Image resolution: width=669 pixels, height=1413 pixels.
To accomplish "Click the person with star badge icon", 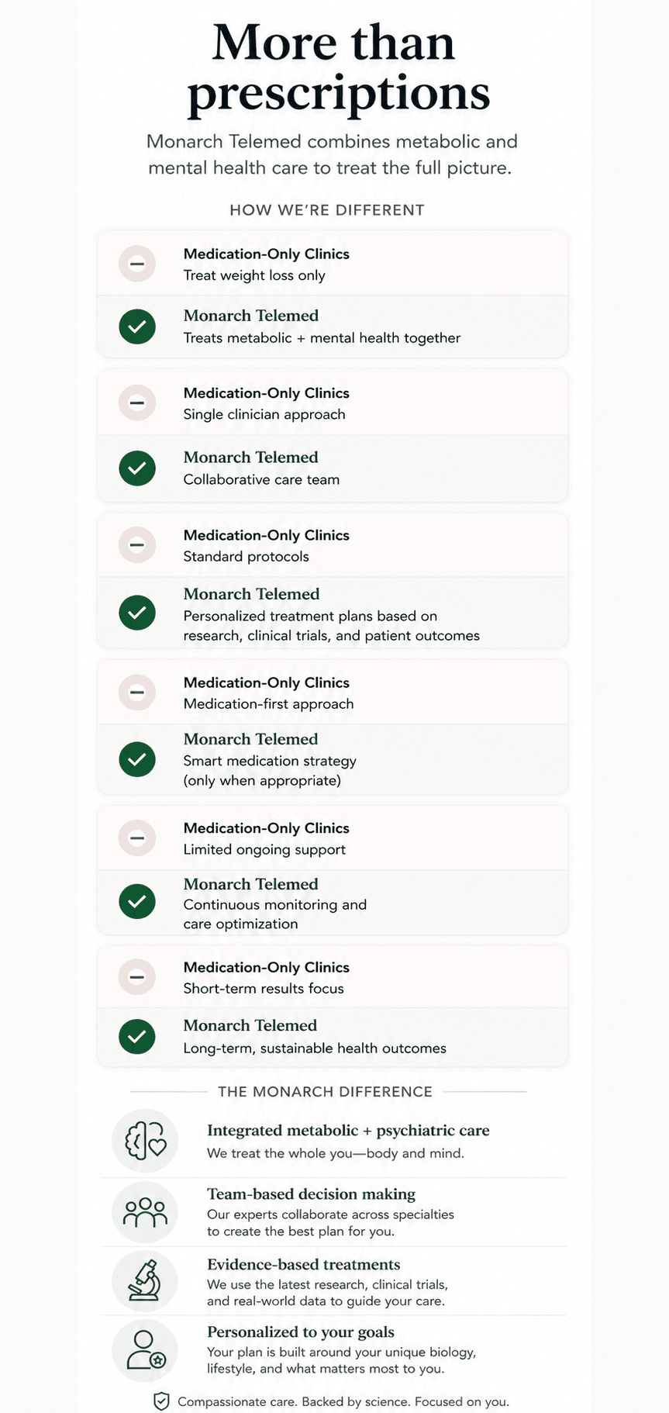I will (145, 1350).
